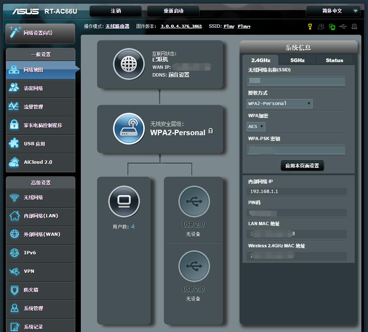The height and width of the screenshot is (332, 368).
Task: Click the 注销 logout button
Action: coord(116,11)
